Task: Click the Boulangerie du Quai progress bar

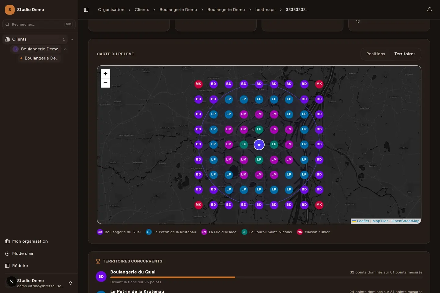Action: pyautogui.click(x=266, y=277)
